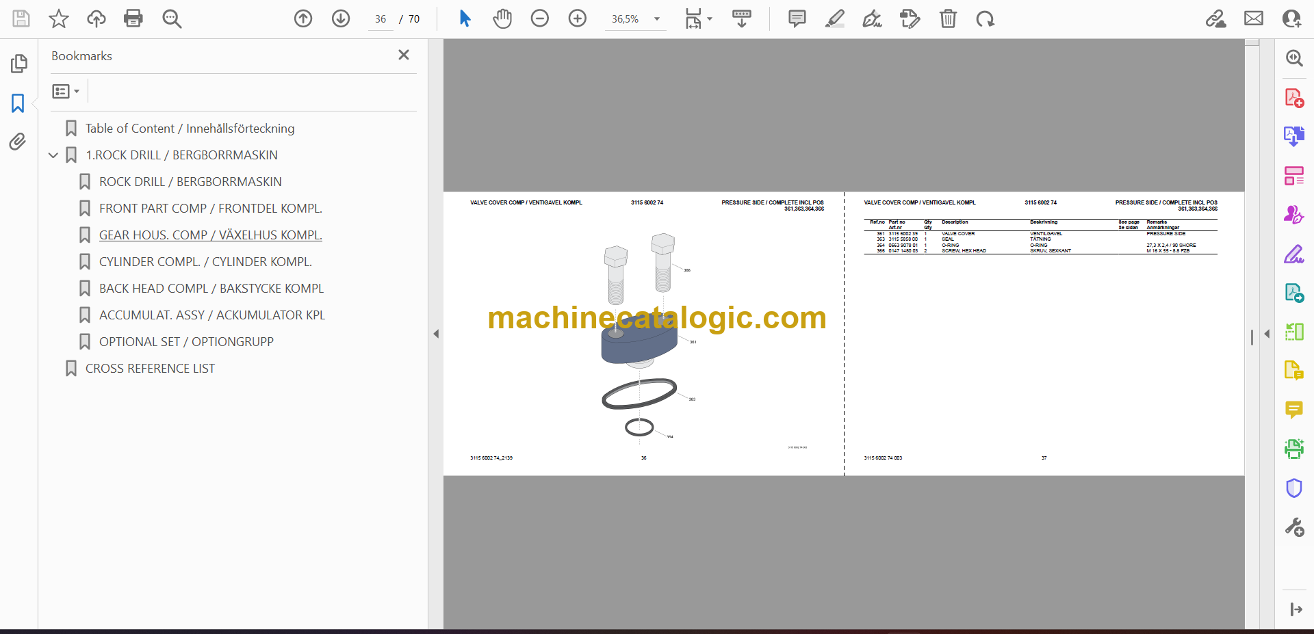The width and height of the screenshot is (1314, 634).
Task: Click the page number field showing 36
Action: (381, 19)
